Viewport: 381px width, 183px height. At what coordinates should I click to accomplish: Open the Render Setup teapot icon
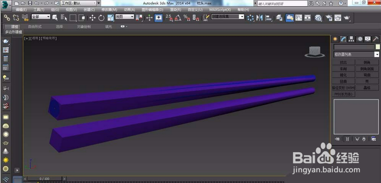tap(329, 18)
